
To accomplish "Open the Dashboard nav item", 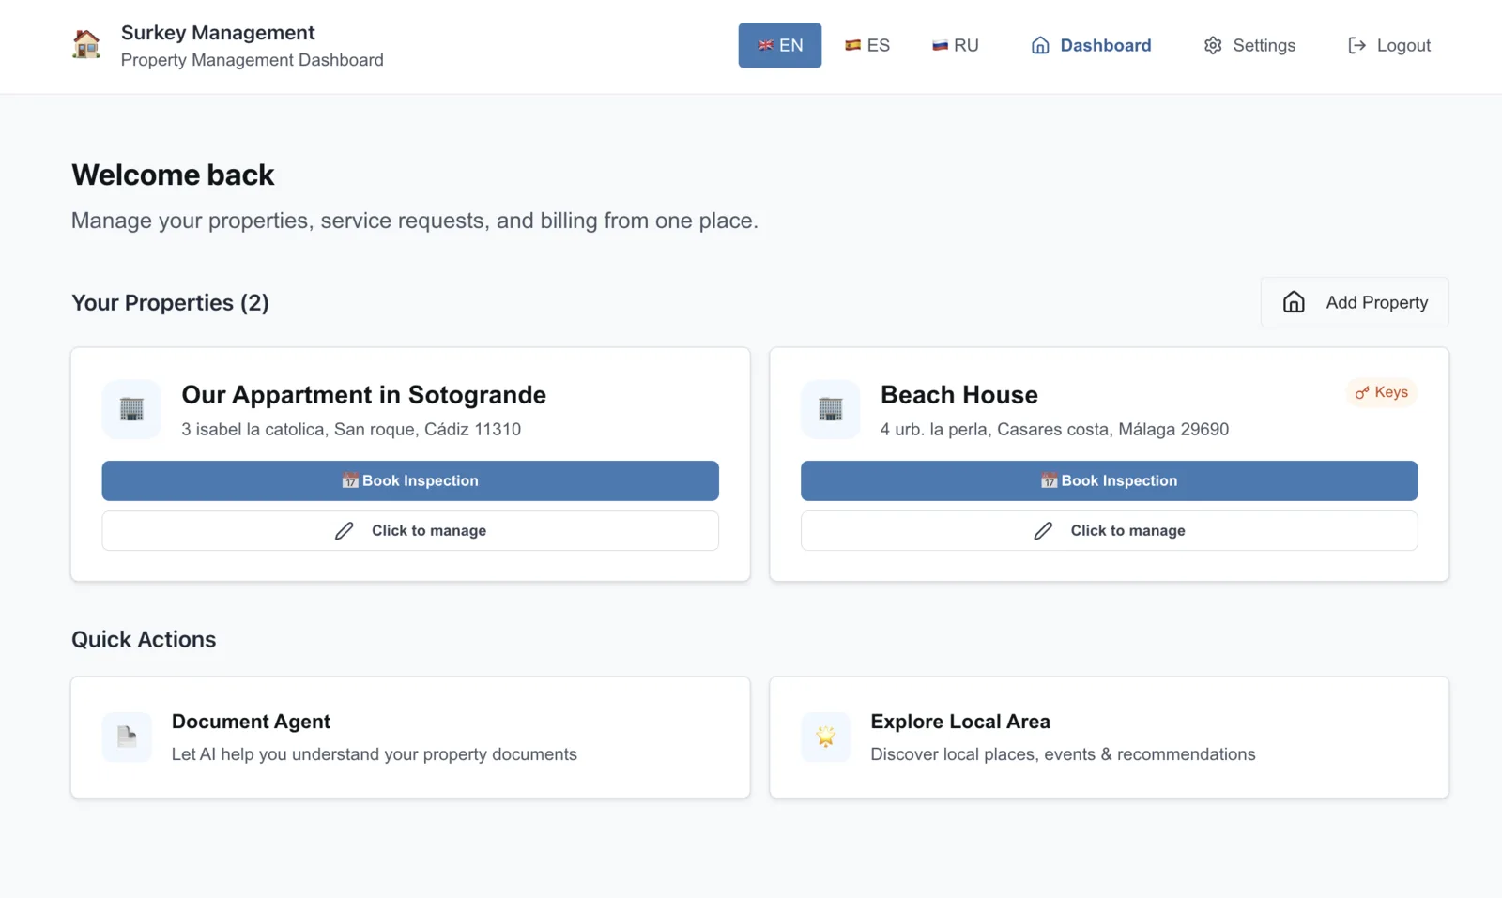I will point(1091,45).
